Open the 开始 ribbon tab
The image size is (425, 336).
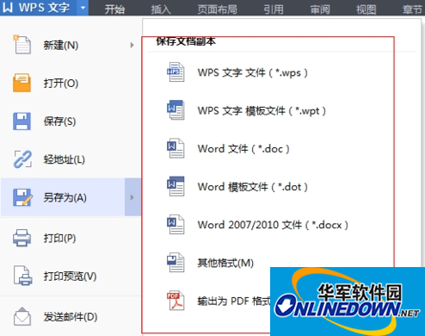tap(114, 9)
